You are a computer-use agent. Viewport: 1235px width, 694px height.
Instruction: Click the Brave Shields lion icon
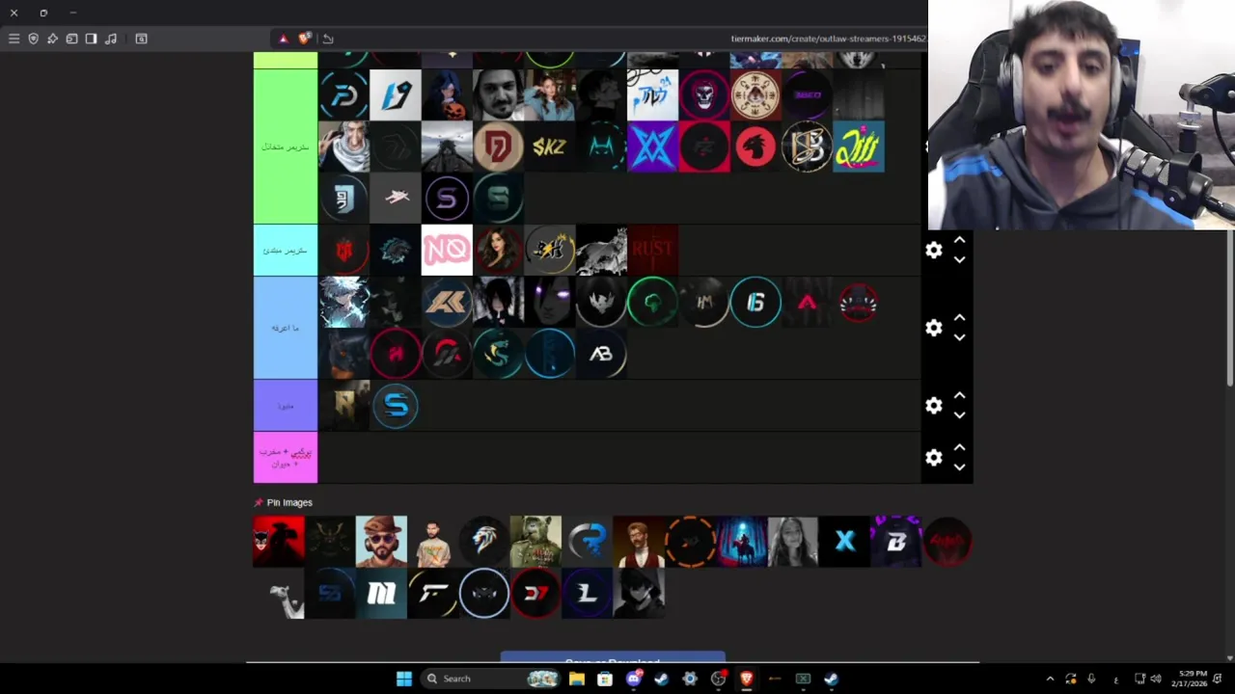(x=305, y=39)
